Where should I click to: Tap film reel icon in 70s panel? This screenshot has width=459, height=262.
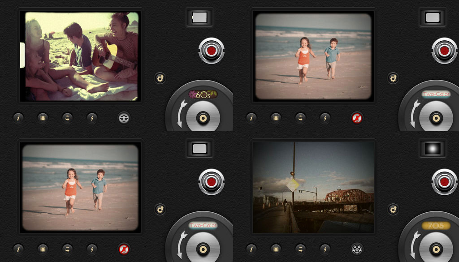coord(357,249)
